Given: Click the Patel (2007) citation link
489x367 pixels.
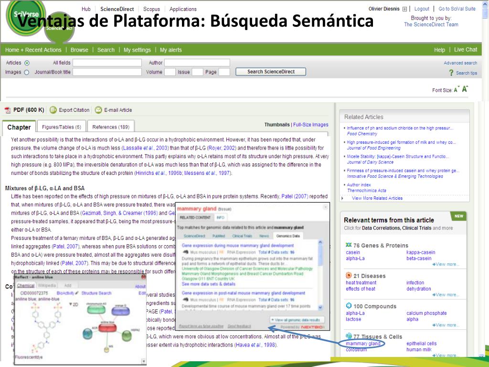Looking at the screenshot, I should tap(295, 196).
